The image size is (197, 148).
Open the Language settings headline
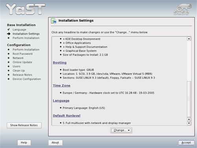(61, 101)
